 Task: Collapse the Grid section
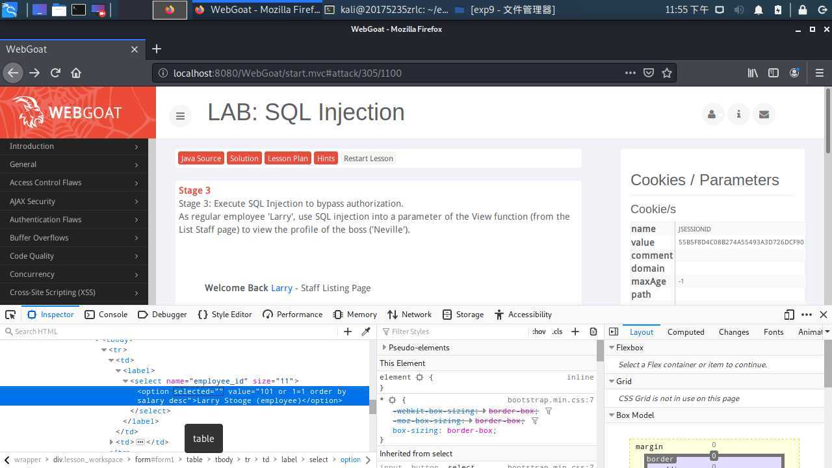pos(612,382)
